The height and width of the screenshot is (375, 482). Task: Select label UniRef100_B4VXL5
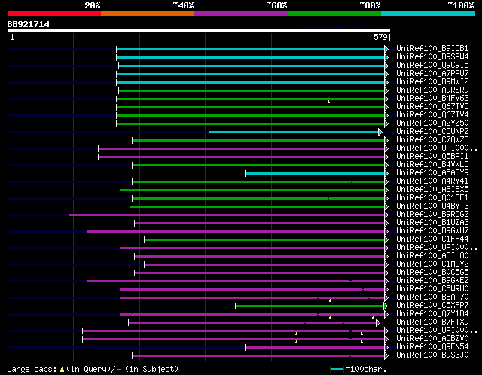(432, 165)
